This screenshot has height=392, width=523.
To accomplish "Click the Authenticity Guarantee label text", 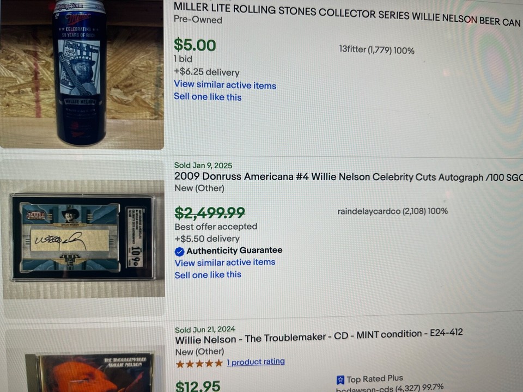I will pos(234,250).
